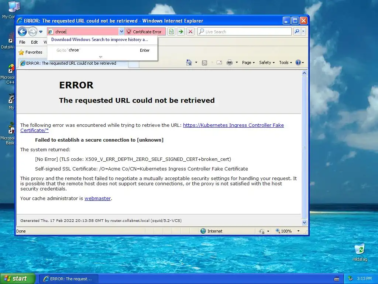This screenshot has height=284, width=378.
Task: Click the green Go arrow button
Action: (x=181, y=32)
